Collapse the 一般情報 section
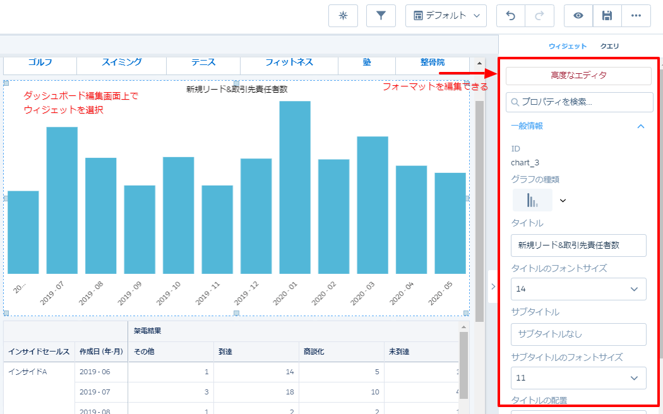The width and height of the screenshot is (663, 414). pyautogui.click(x=641, y=126)
